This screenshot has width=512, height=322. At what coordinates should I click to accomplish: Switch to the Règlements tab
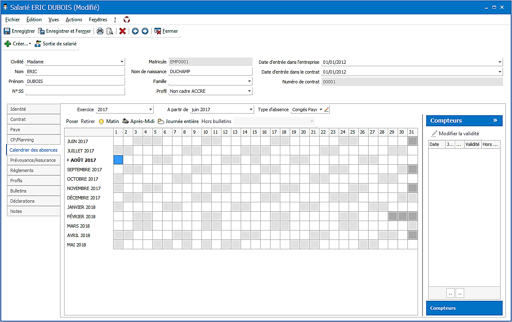(x=34, y=170)
